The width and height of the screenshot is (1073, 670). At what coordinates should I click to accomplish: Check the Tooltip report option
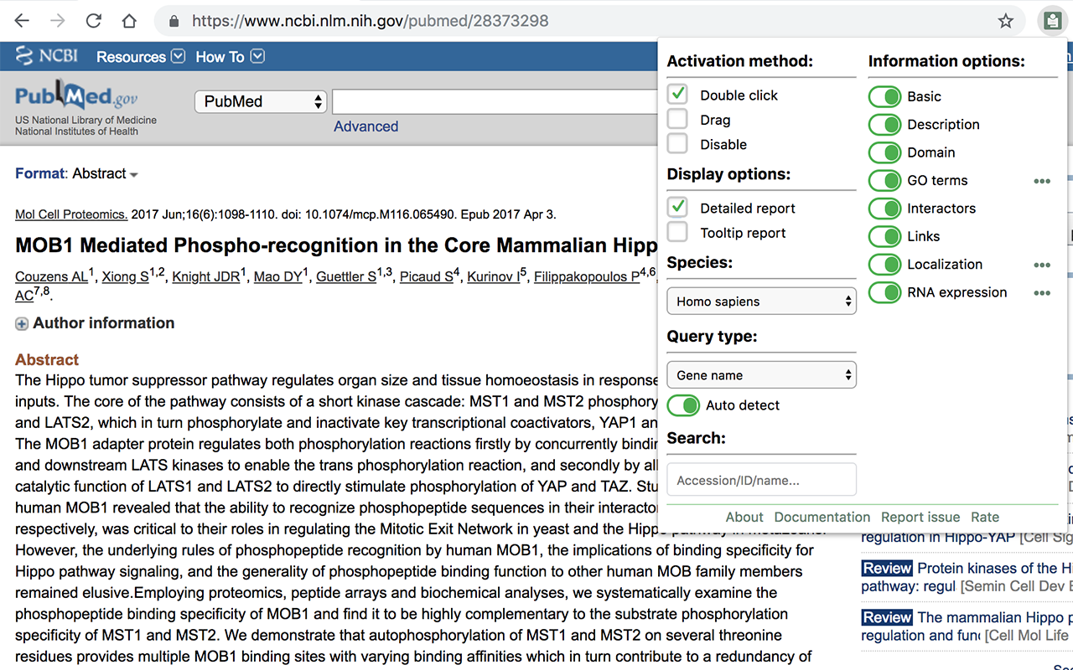pyautogui.click(x=677, y=232)
